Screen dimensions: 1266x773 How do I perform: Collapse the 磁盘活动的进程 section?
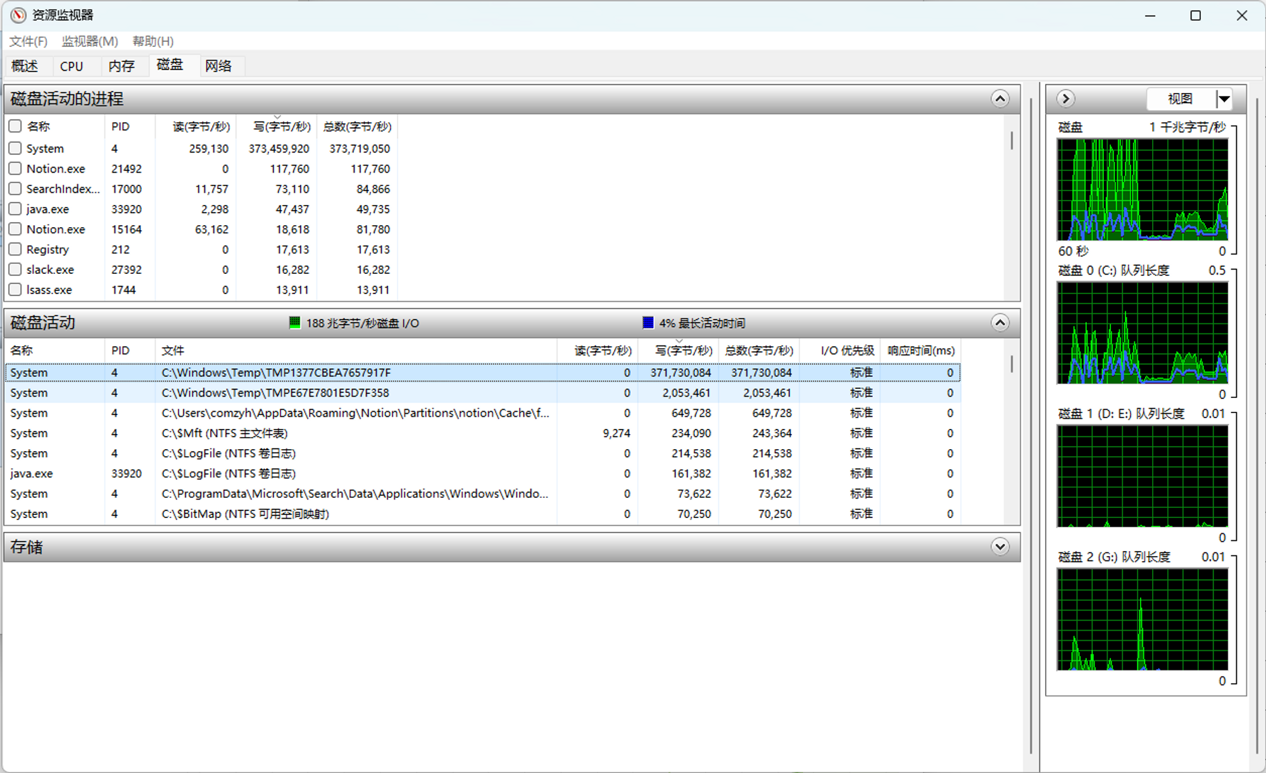coord(1000,99)
